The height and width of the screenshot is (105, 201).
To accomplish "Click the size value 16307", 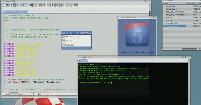I will [x=196, y=6].
